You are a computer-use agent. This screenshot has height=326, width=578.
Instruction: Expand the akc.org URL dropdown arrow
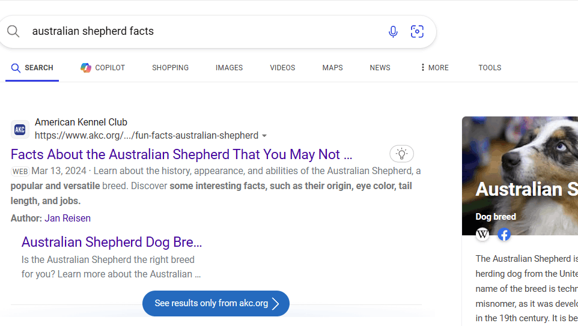point(264,136)
